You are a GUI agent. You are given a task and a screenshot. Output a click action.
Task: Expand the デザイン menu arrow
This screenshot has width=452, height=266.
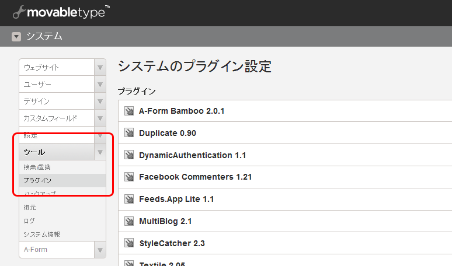(100, 101)
